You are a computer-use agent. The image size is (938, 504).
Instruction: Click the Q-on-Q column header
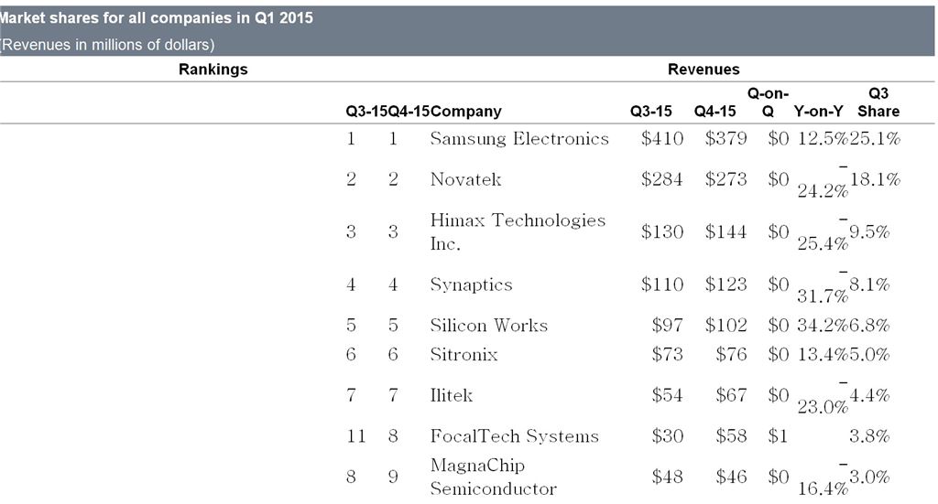769,102
